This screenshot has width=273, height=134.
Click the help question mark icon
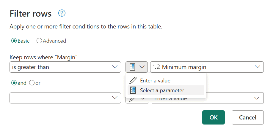[62, 13]
